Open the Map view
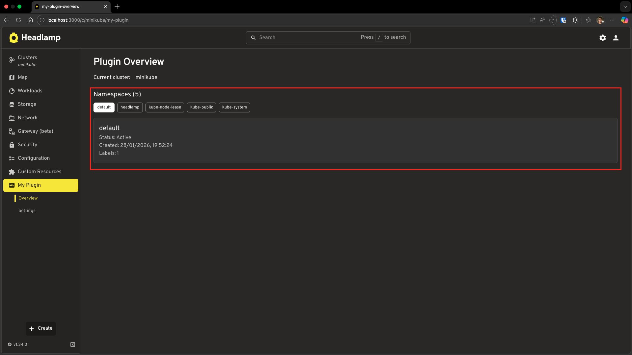 pos(23,77)
